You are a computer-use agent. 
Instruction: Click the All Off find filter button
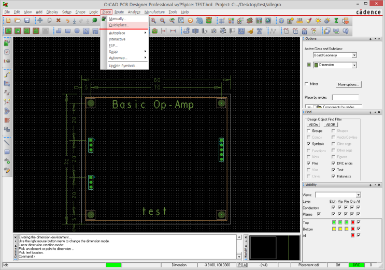click(x=331, y=125)
